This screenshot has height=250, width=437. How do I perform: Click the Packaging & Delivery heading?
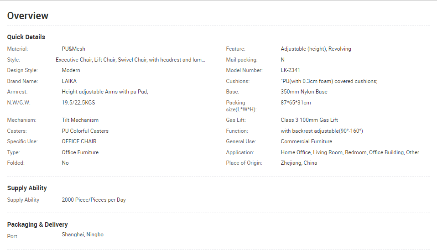coord(37,224)
